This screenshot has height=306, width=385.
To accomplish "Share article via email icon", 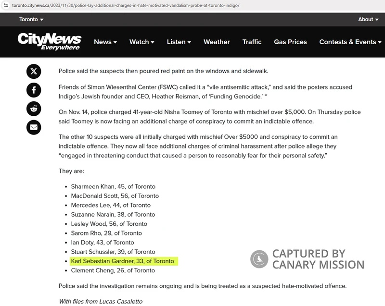I will click(34, 127).
